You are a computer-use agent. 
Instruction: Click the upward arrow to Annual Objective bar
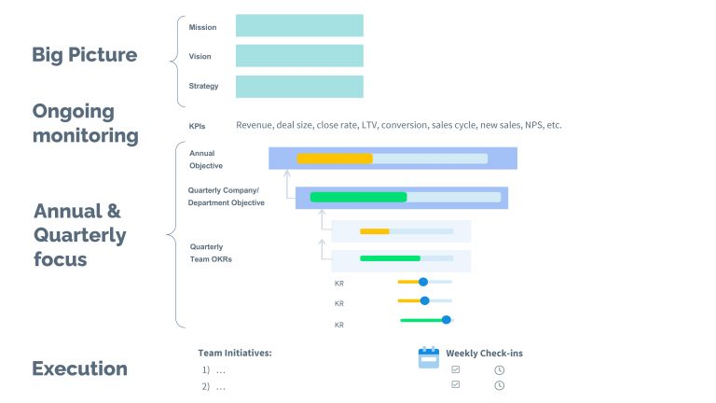point(286,182)
